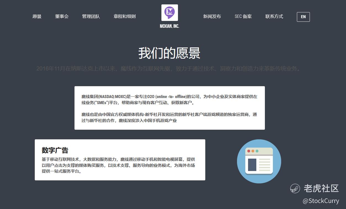Click the subtitle starting with 2016年11月
This screenshot has height=209, width=346.
tap(169, 69)
